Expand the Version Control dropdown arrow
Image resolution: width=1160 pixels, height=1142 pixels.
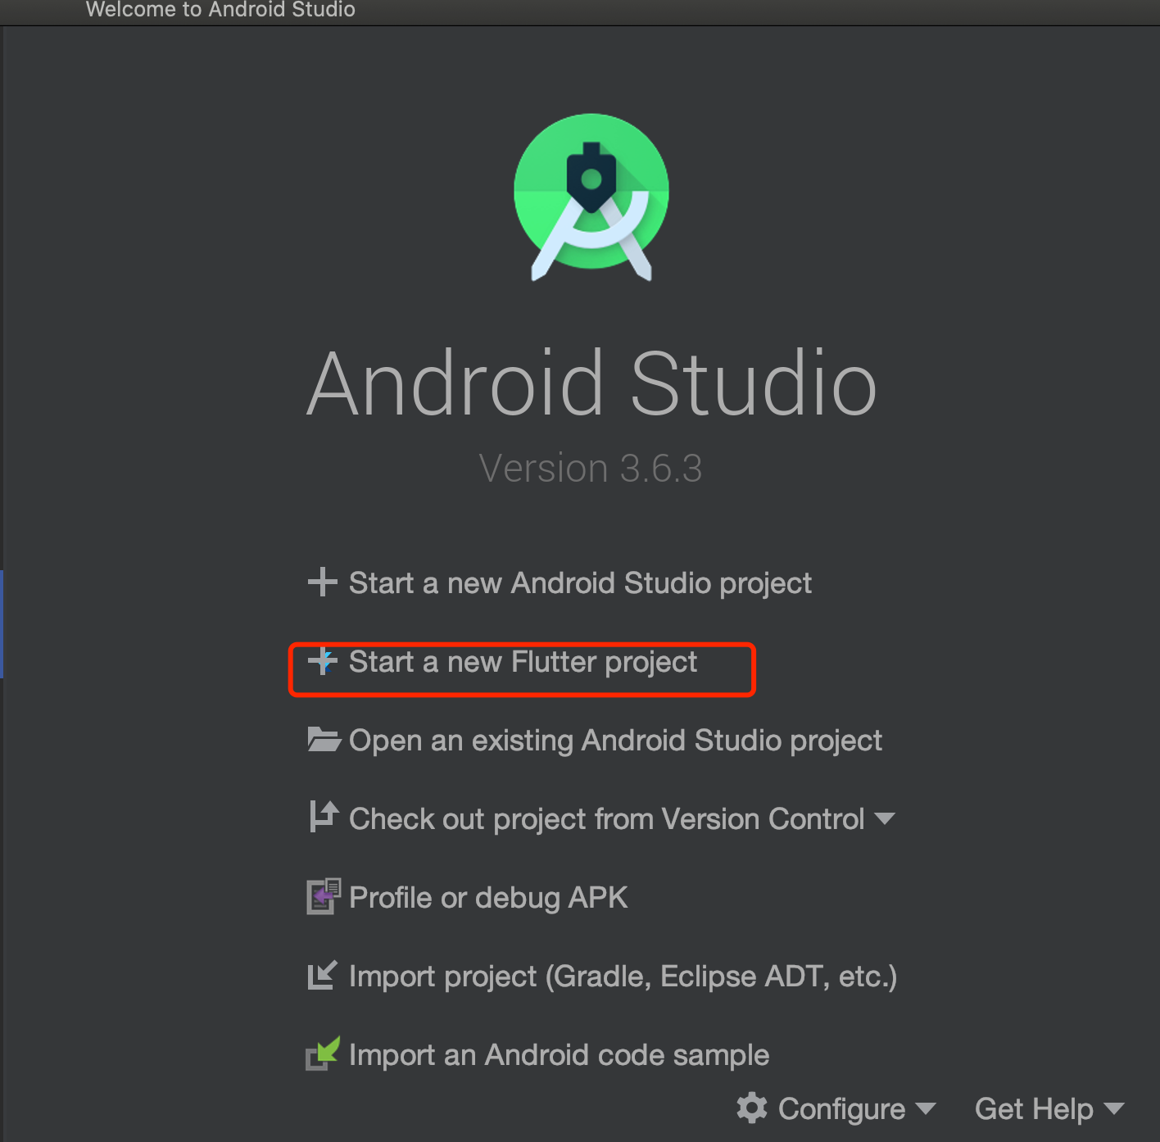click(x=885, y=818)
